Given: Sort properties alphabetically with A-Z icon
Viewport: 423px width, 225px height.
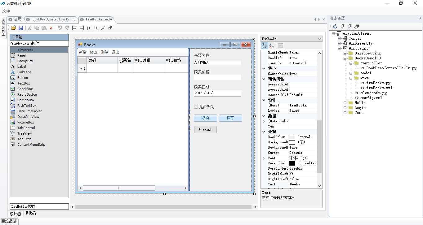Looking at the screenshot, I should tap(272, 46).
